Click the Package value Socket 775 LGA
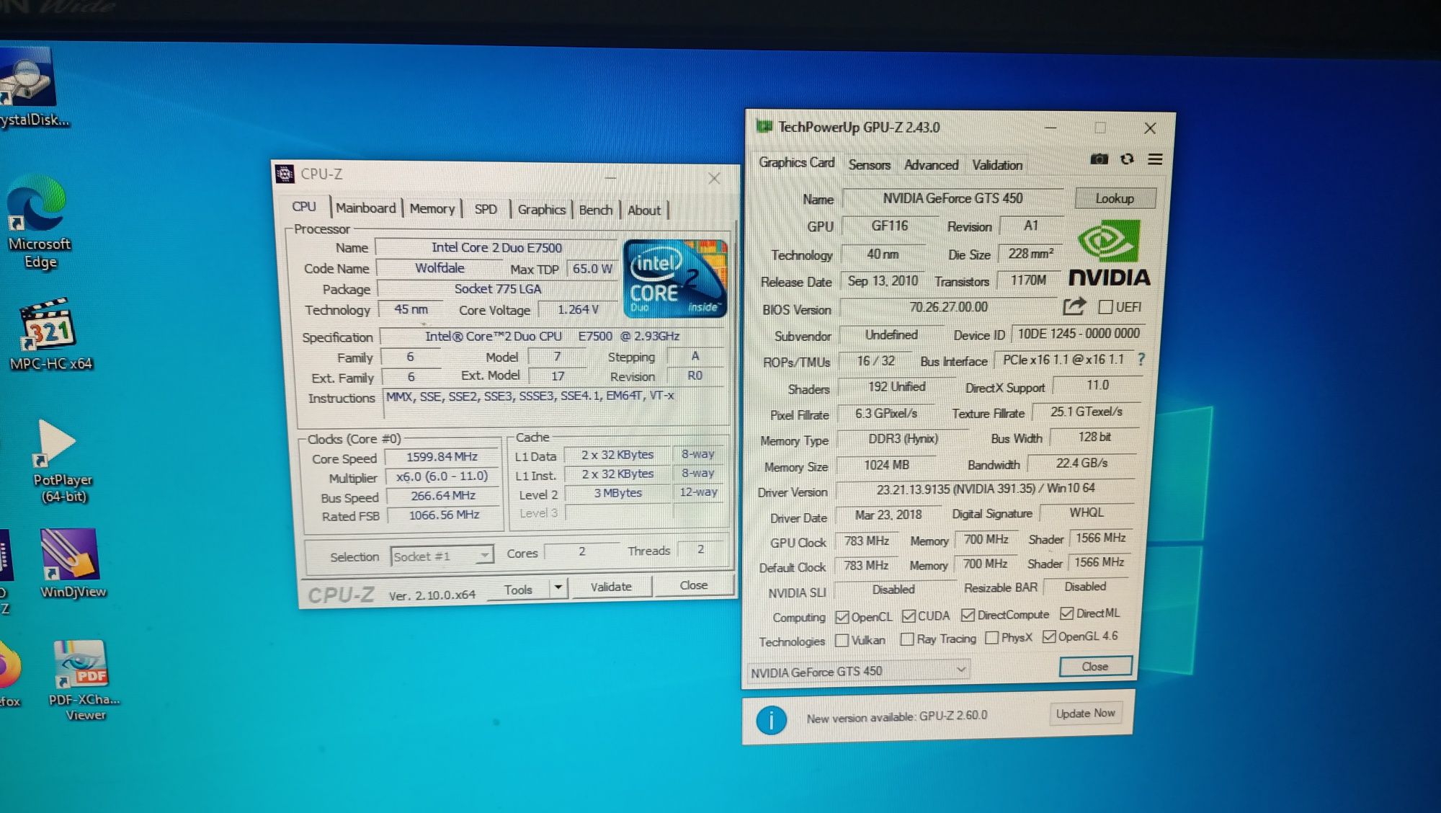 pyautogui.click(x=497, y=289)
